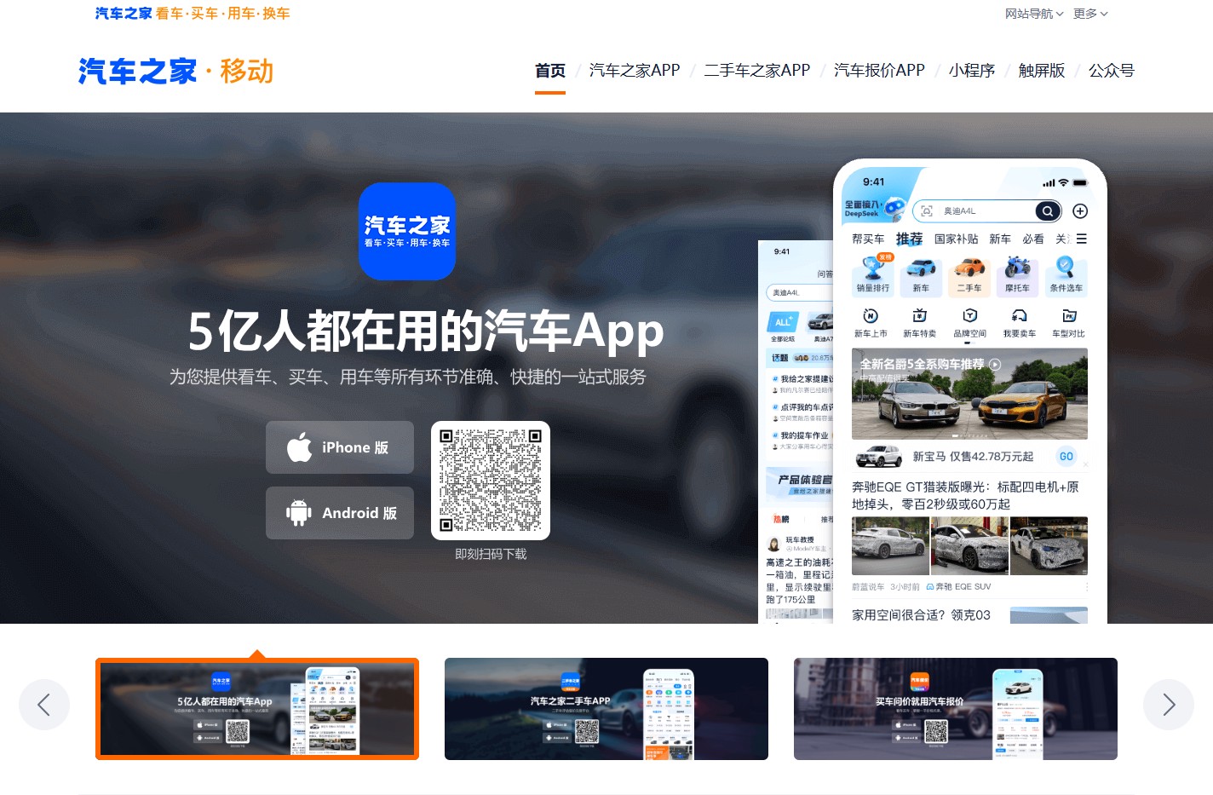Click the 汽车之家 top-left site logo

click(124, 14)
